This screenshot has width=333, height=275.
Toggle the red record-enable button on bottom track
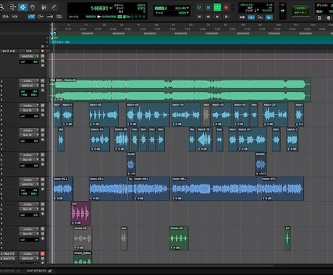coord(43,253)
